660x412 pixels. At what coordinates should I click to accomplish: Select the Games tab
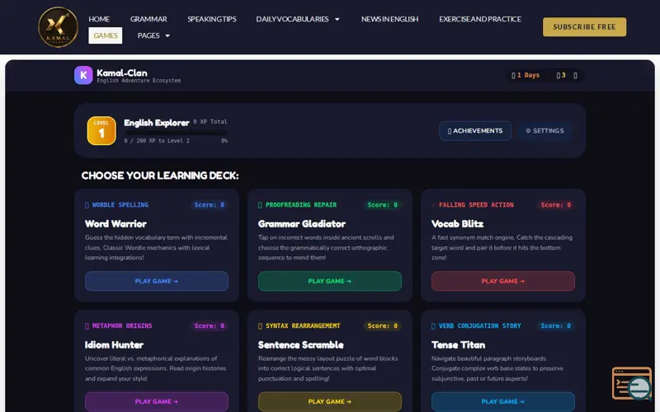(x=106, y=35)
